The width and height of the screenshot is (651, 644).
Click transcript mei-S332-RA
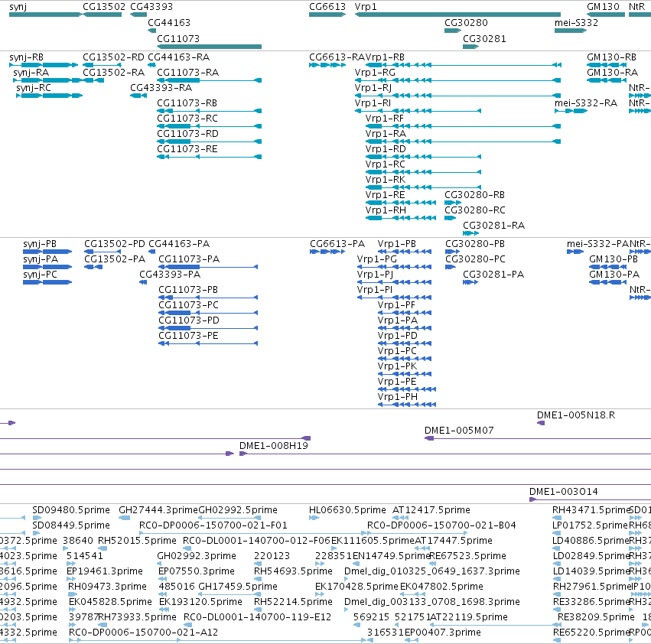click(586, 103)
